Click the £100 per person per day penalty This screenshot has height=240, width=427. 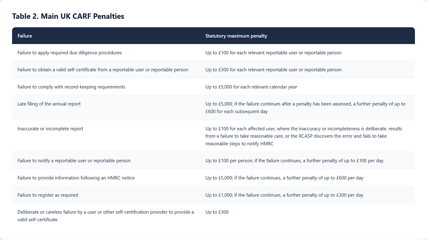click(x=295, y=161)
